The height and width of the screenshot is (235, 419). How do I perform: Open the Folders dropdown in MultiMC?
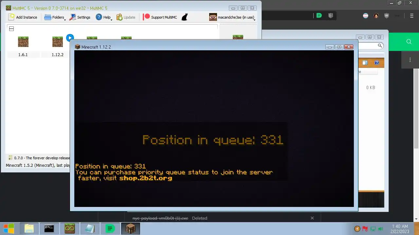(55, 17)
